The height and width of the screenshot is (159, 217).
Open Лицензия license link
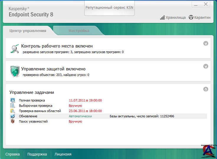click(63, 154)
